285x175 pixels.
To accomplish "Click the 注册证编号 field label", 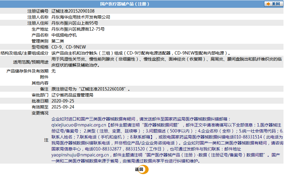I will pyautogui.click(x=38, y=11).
